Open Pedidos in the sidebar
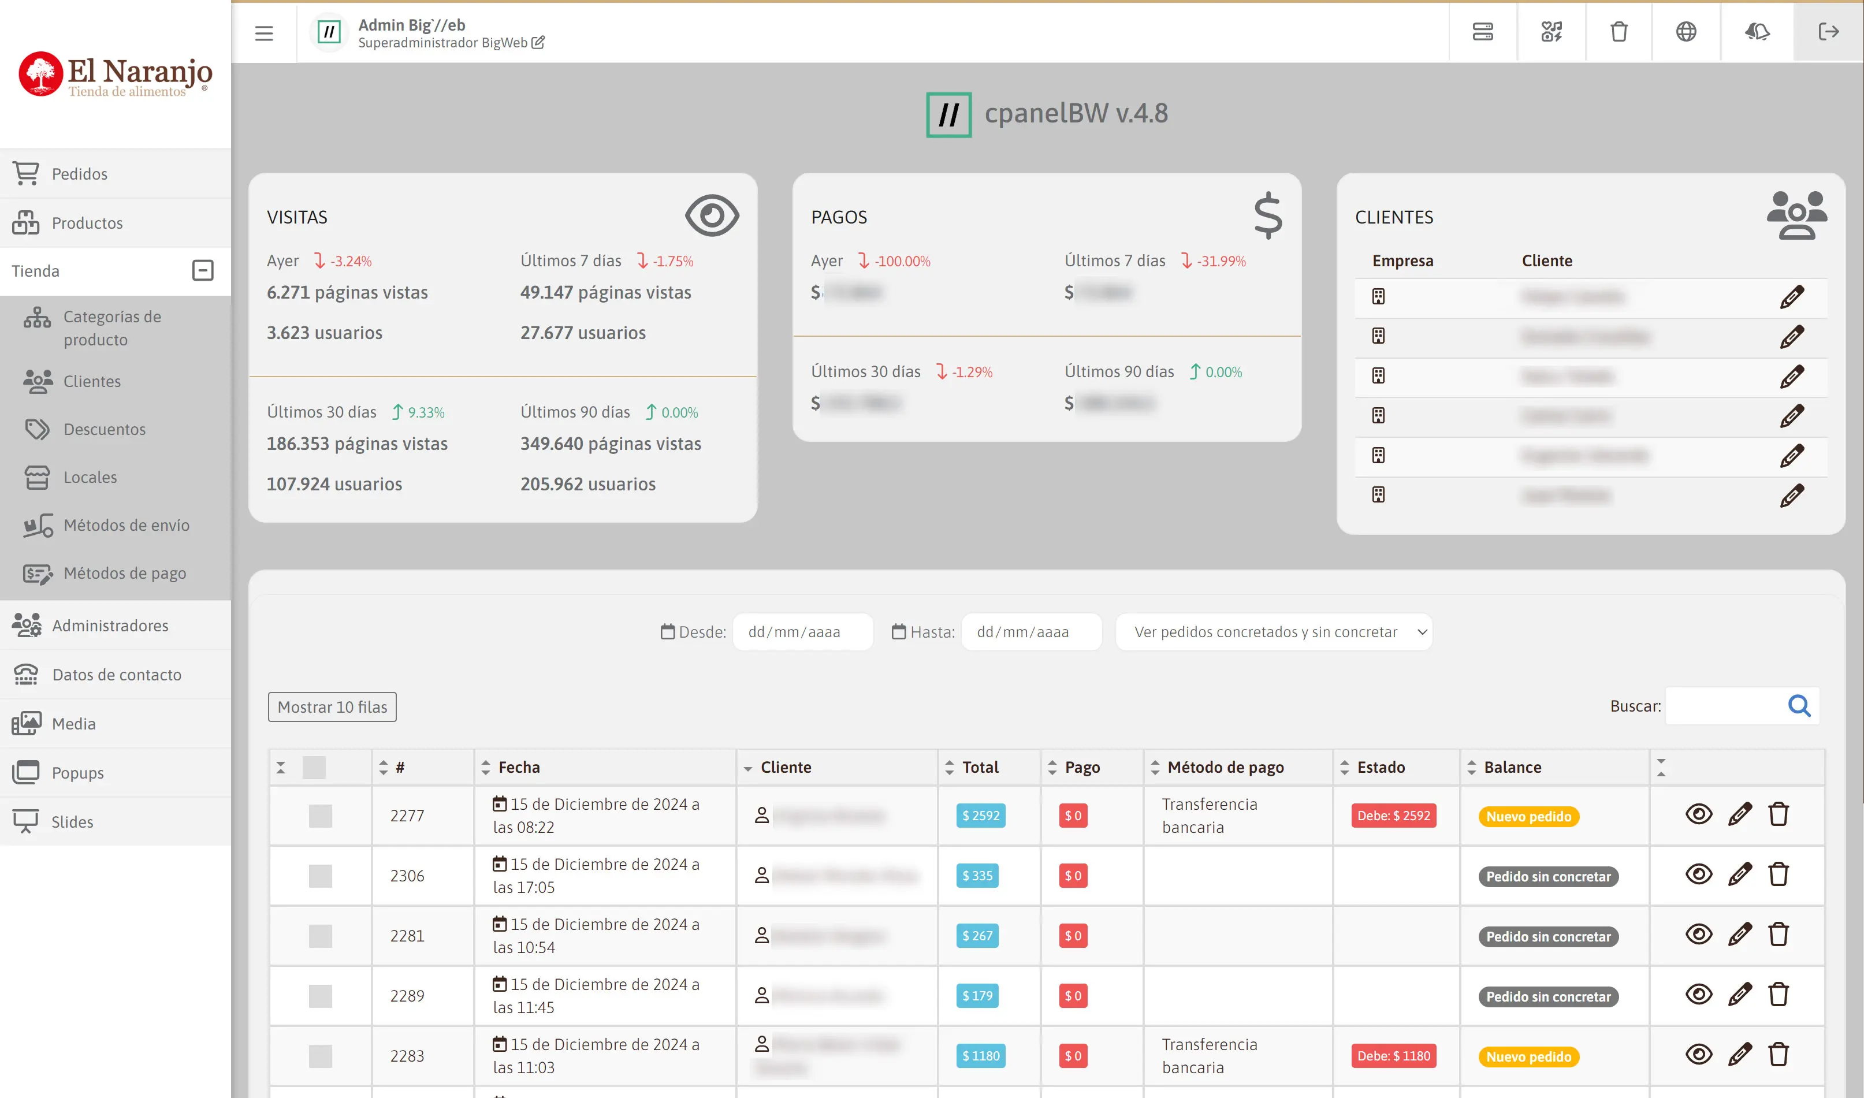 coord(79,174)
